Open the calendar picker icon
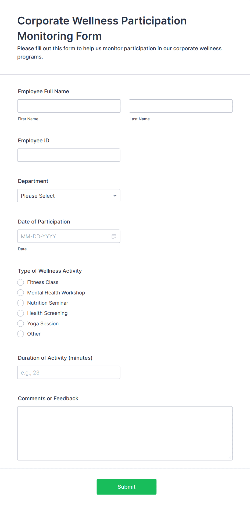 114,236
